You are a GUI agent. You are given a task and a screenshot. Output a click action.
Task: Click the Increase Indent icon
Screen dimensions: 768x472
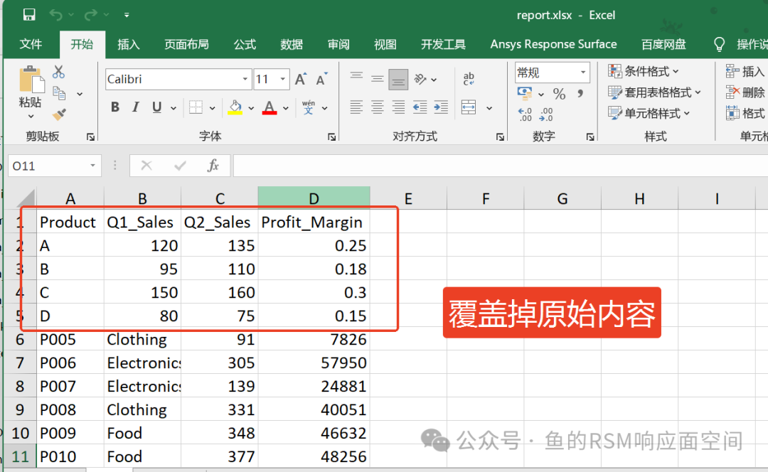point(441,107)
